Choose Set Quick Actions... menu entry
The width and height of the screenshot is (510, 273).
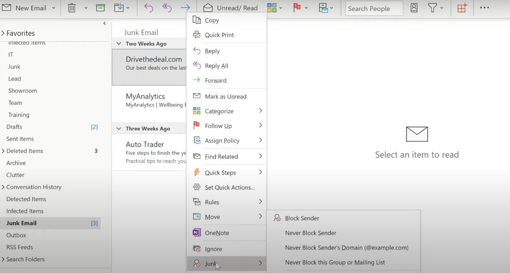227,187
